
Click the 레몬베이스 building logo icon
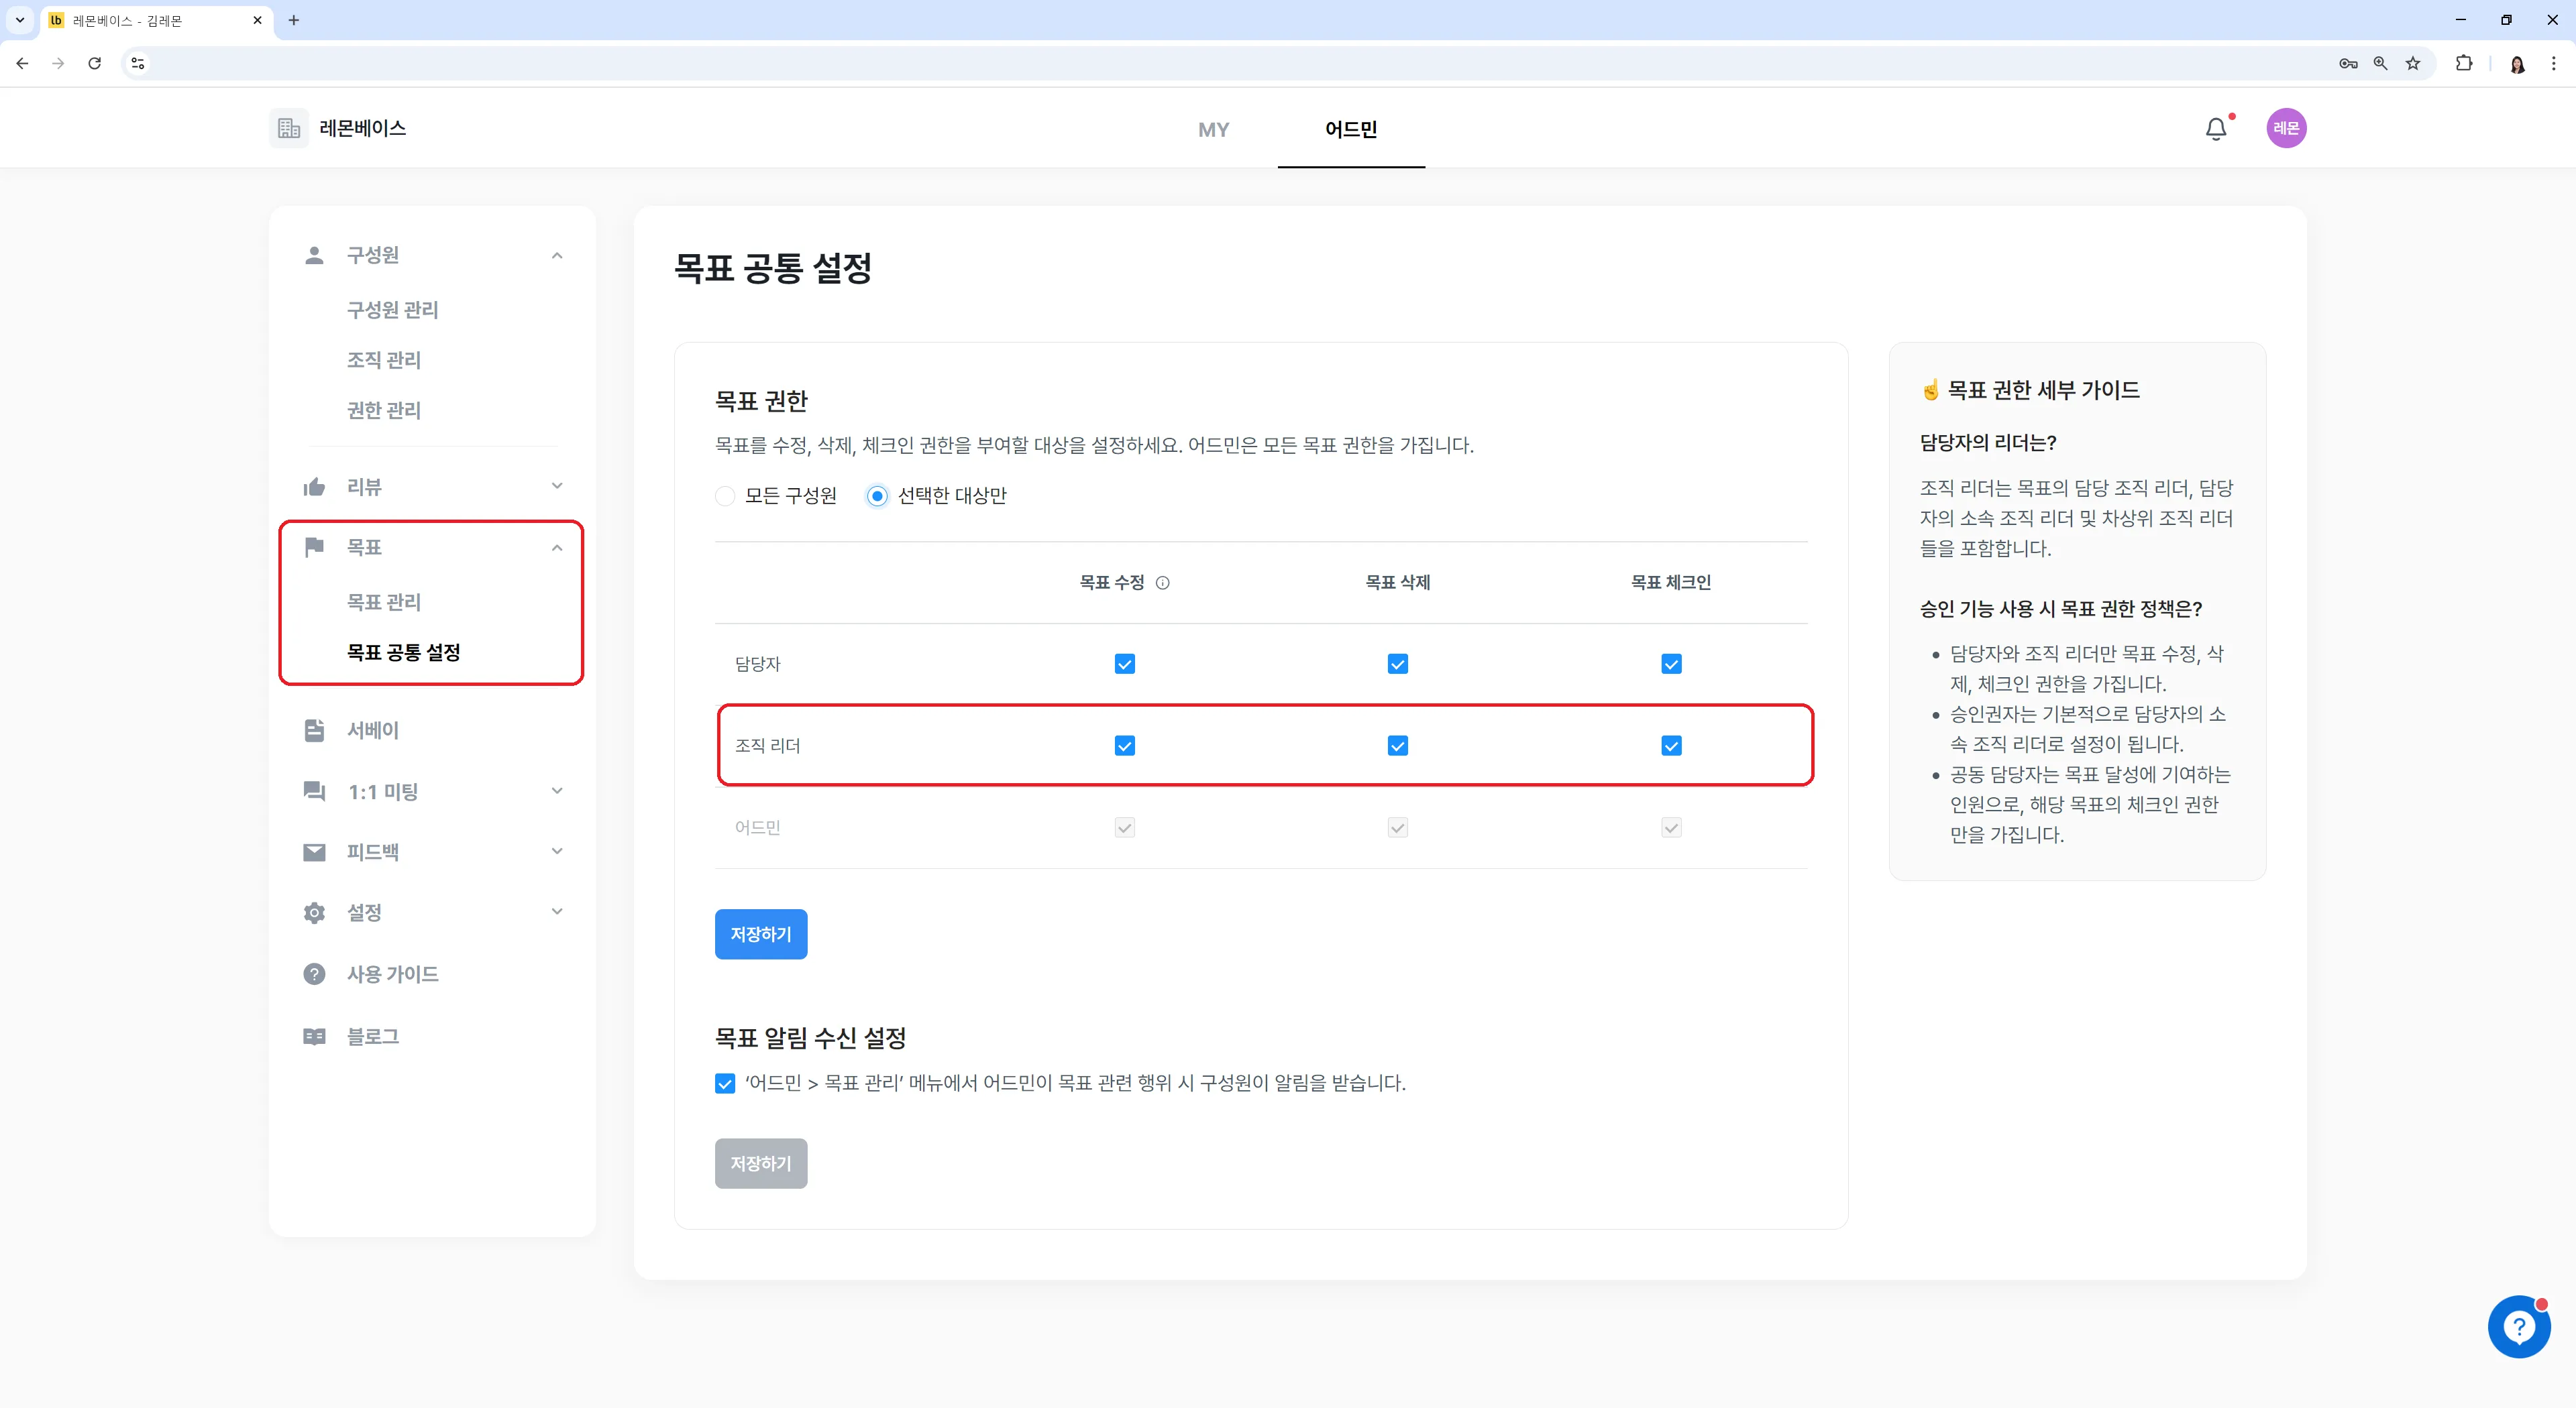tap(289, 128)
